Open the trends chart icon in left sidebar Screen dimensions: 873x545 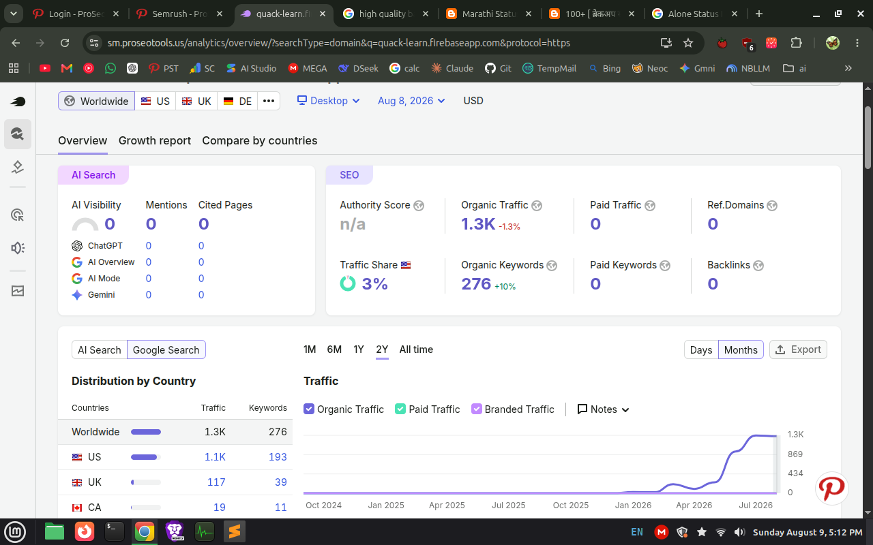point(18,291)
